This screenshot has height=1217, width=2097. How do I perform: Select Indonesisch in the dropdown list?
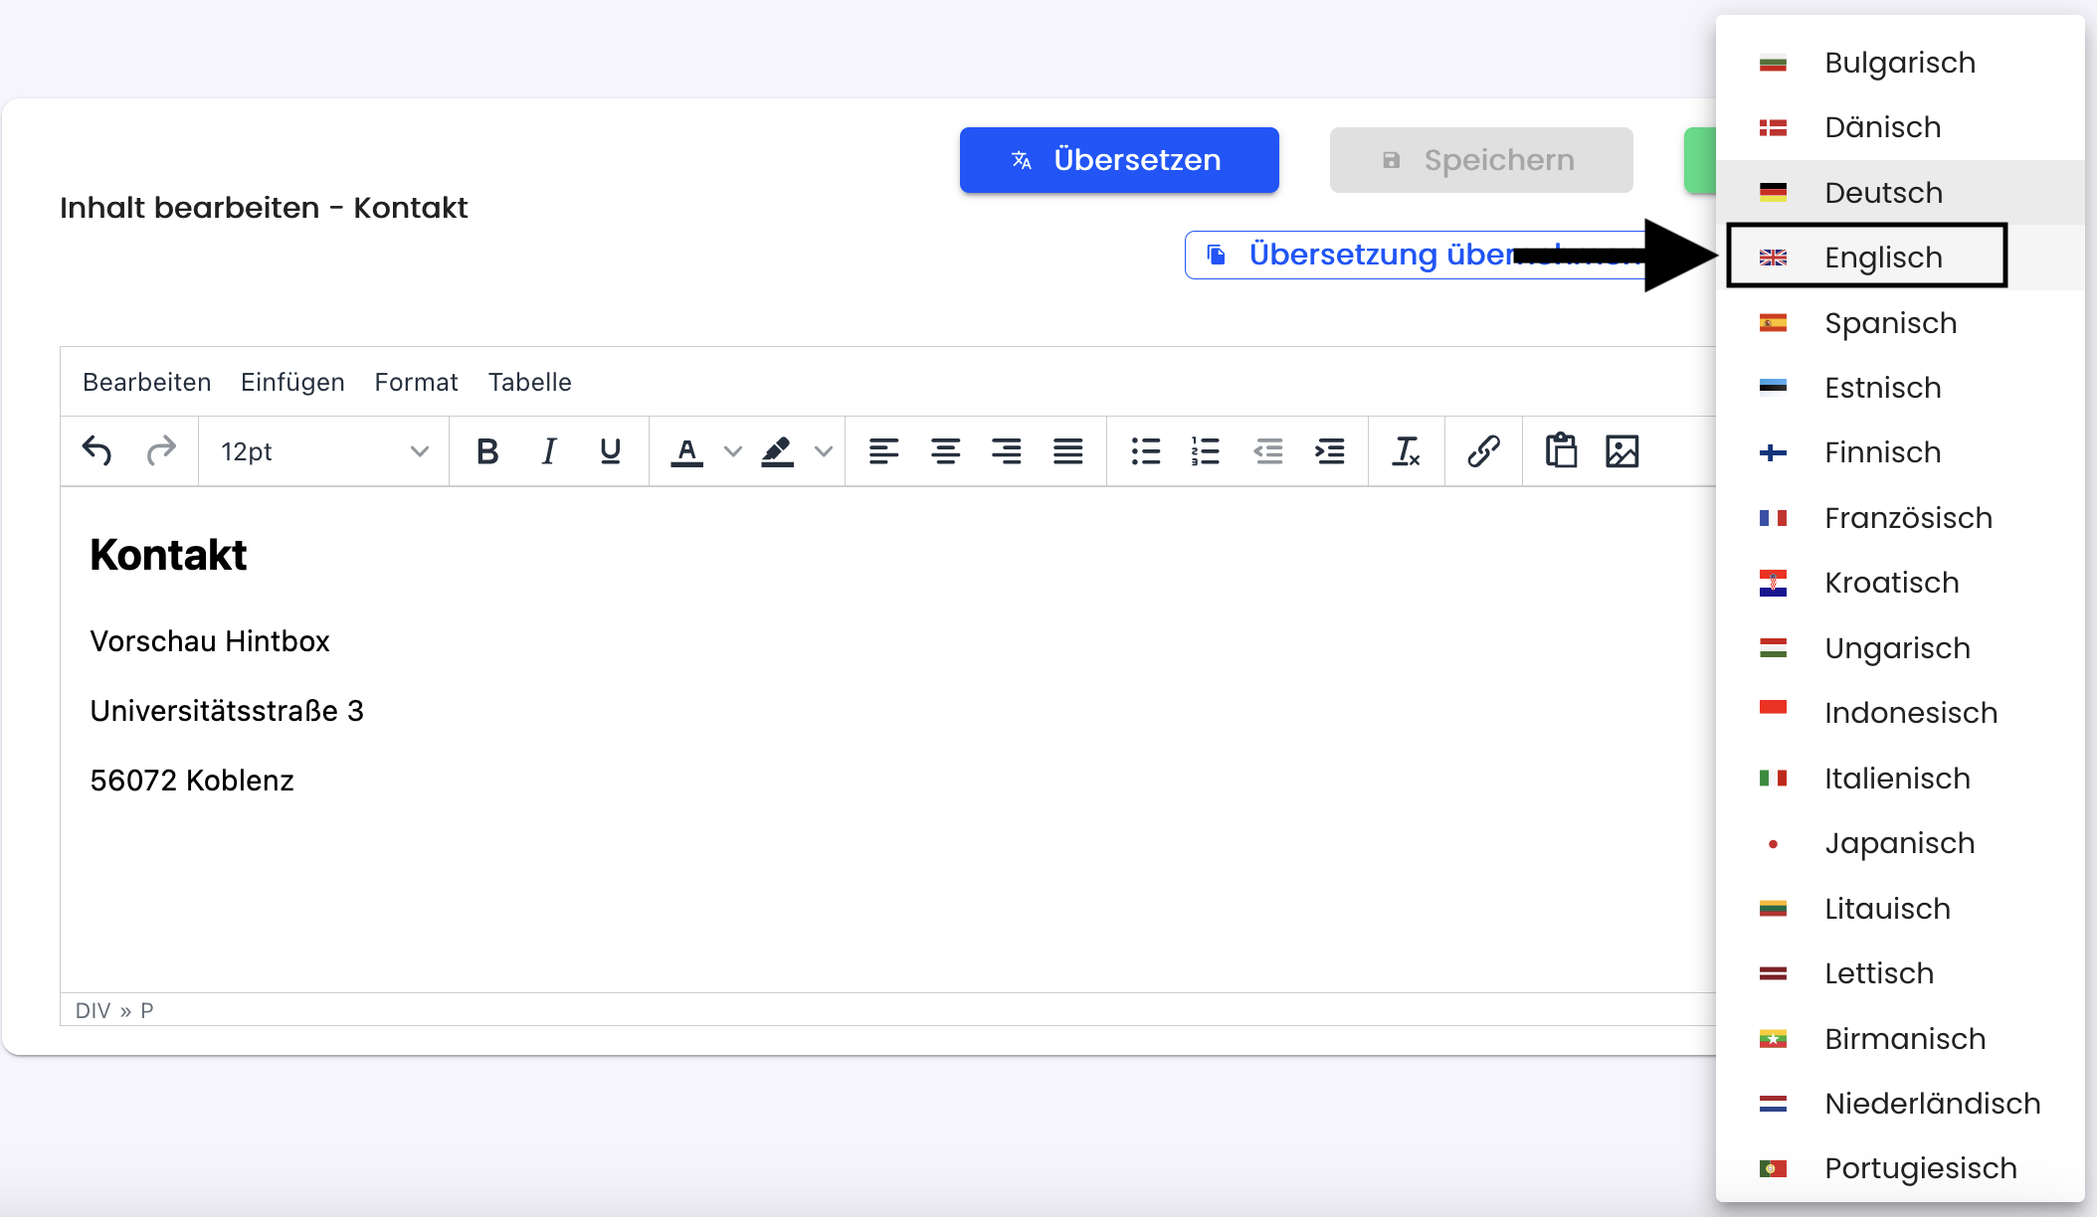tap(1900, 713)
